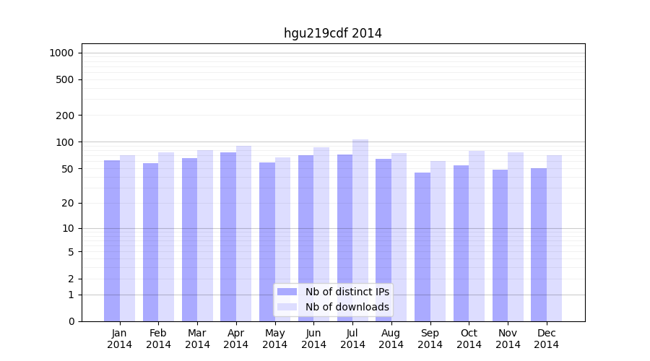The width and height of the screenshot is (650, 361).
Task: Click the distinct IPs legend color swatch
Action: click(x=287, y=292)
